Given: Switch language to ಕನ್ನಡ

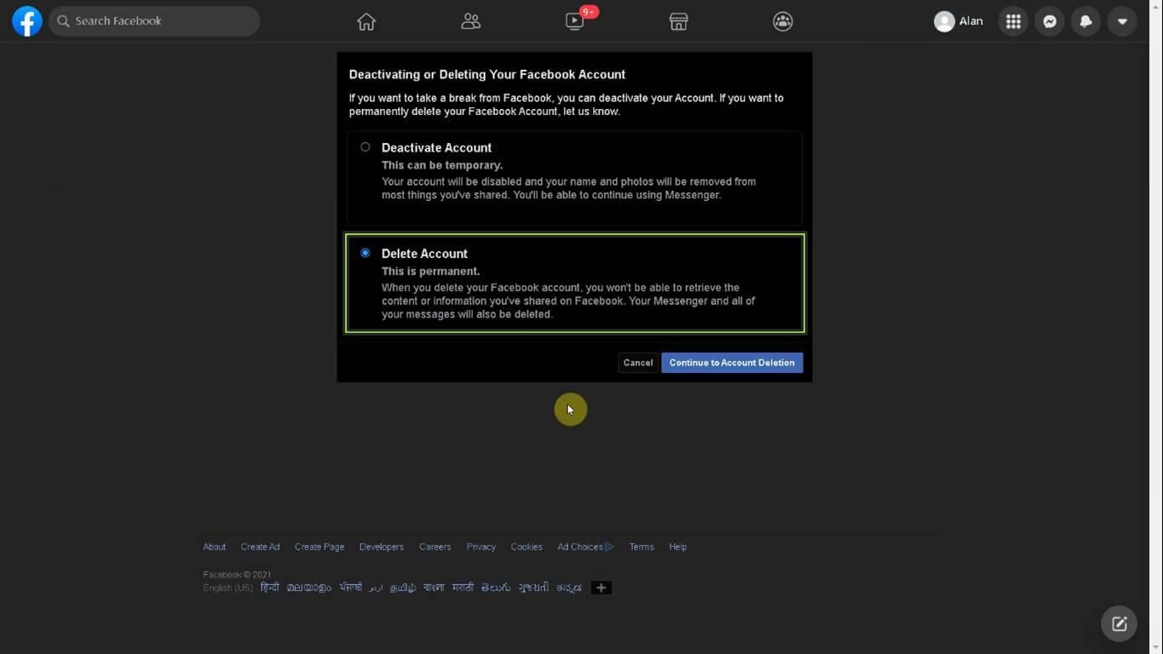Looking at the screenshot, I should coord(569,588).
